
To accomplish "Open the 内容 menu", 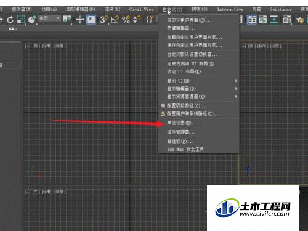I will (x=257, y=9).
